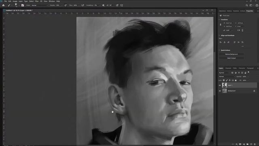The width and height of the screenshot is (259, 146).
Task: Filter layers by pixel layers icon
Action: click(x=232, y=73)
